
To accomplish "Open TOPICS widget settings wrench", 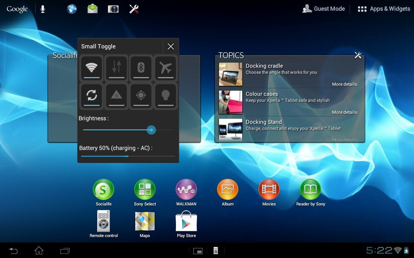I will tap(358, 55).
